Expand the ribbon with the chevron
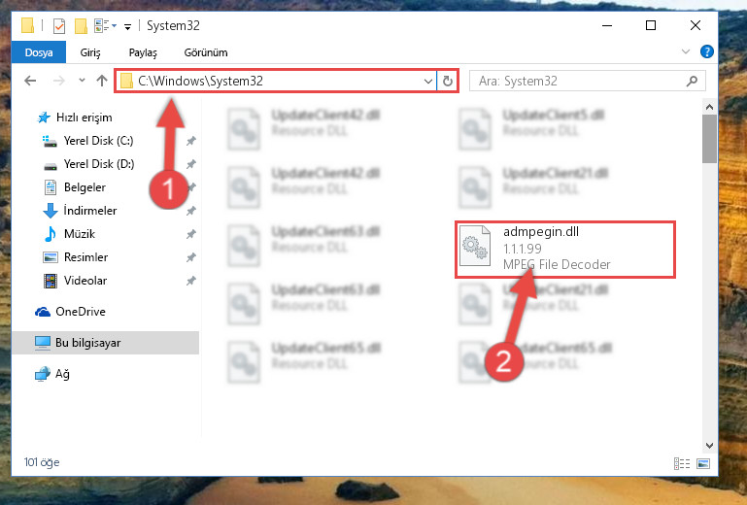This screenshot has height=505, width=747. coord(686,51)
